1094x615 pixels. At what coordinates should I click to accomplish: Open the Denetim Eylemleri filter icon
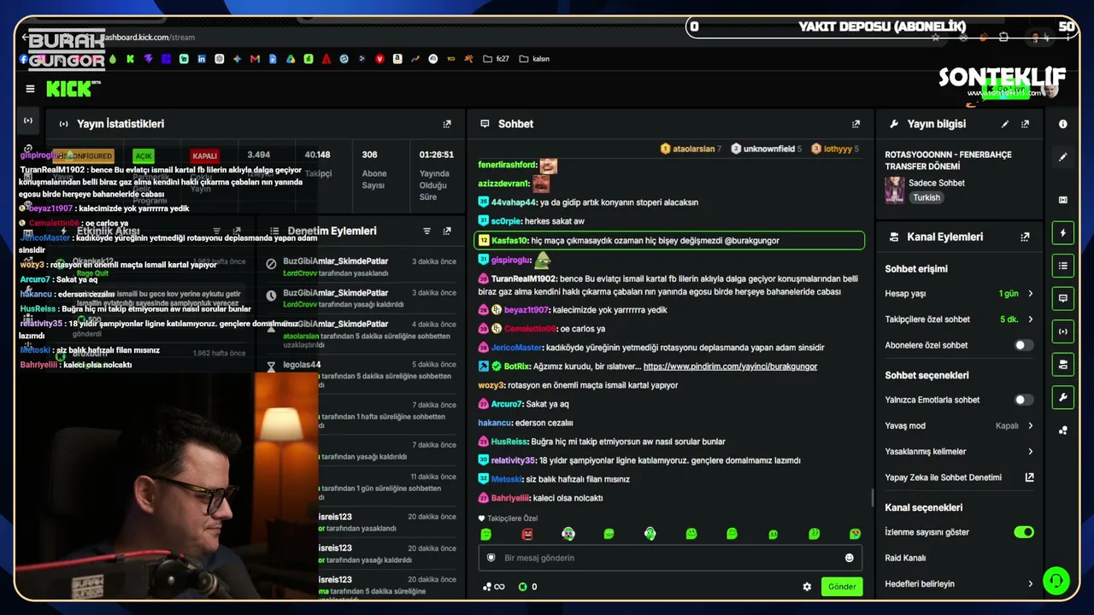[x=426, y=231]
